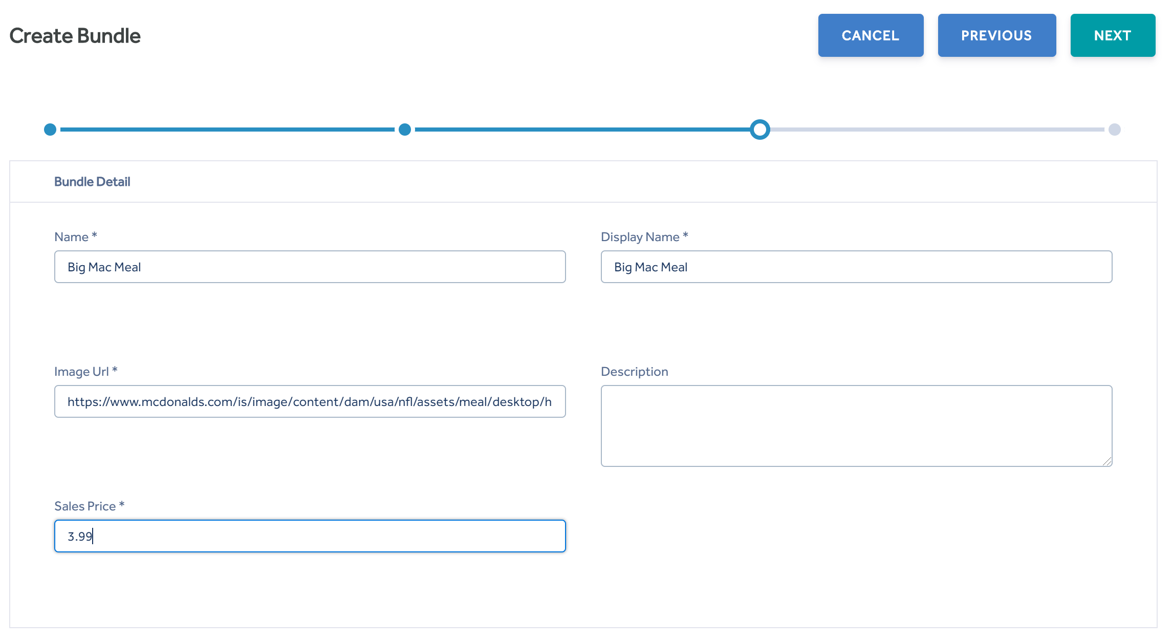Click the CANCEL button
The image size is (1172, 642).
(871, 35)
